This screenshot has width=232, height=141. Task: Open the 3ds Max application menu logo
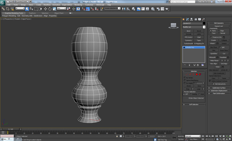point(3,3)
